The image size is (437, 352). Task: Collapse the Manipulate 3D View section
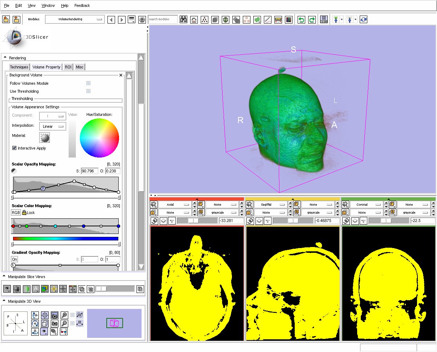point(4,301)
